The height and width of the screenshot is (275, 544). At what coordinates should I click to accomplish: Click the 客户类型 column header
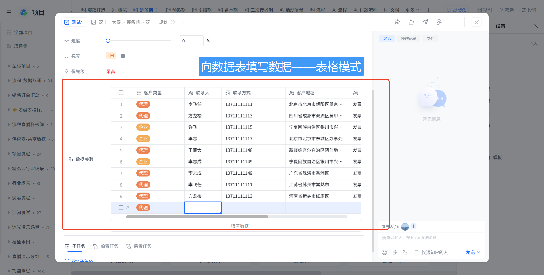coord(159,93)
